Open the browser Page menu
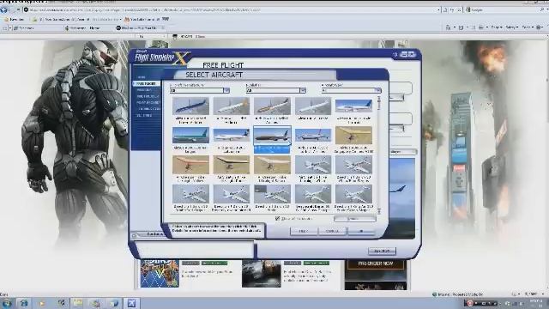Screen dimensions: 549x309 pyautogui.click(x=496, y=27)
